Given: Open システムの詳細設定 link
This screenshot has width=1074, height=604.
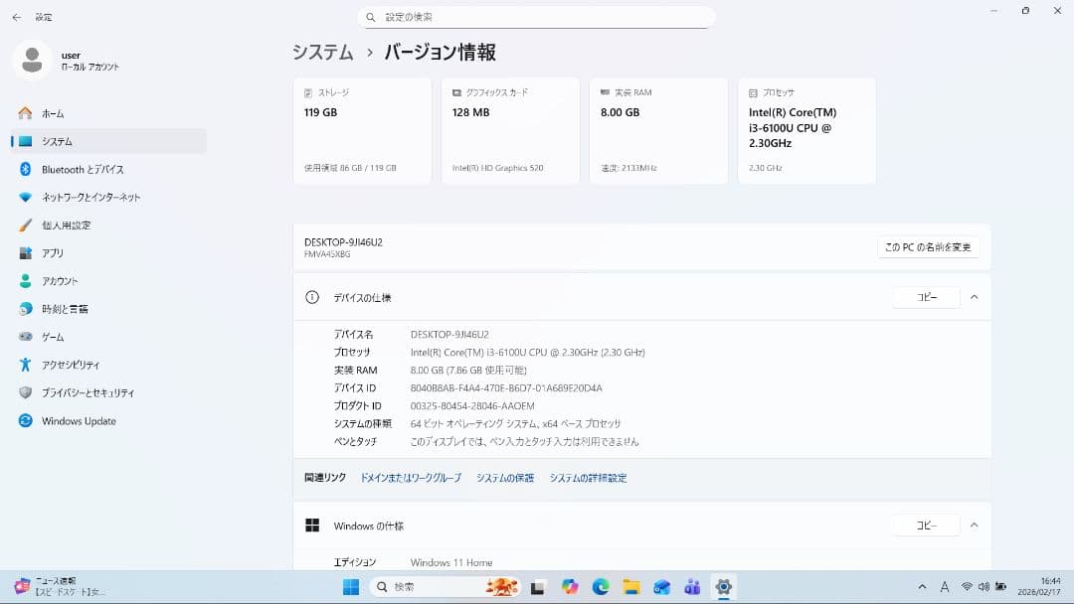Looking at the screenshot, I should point(588,478).
